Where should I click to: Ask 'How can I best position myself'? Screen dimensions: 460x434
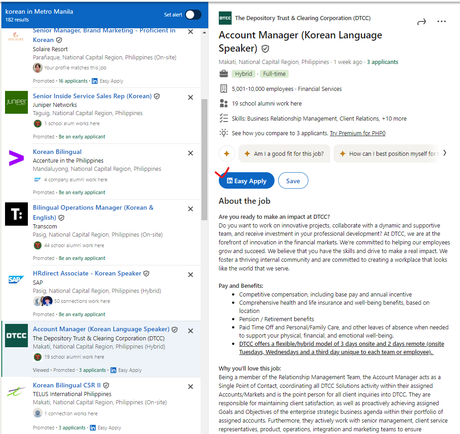click(x=386, y=154)
